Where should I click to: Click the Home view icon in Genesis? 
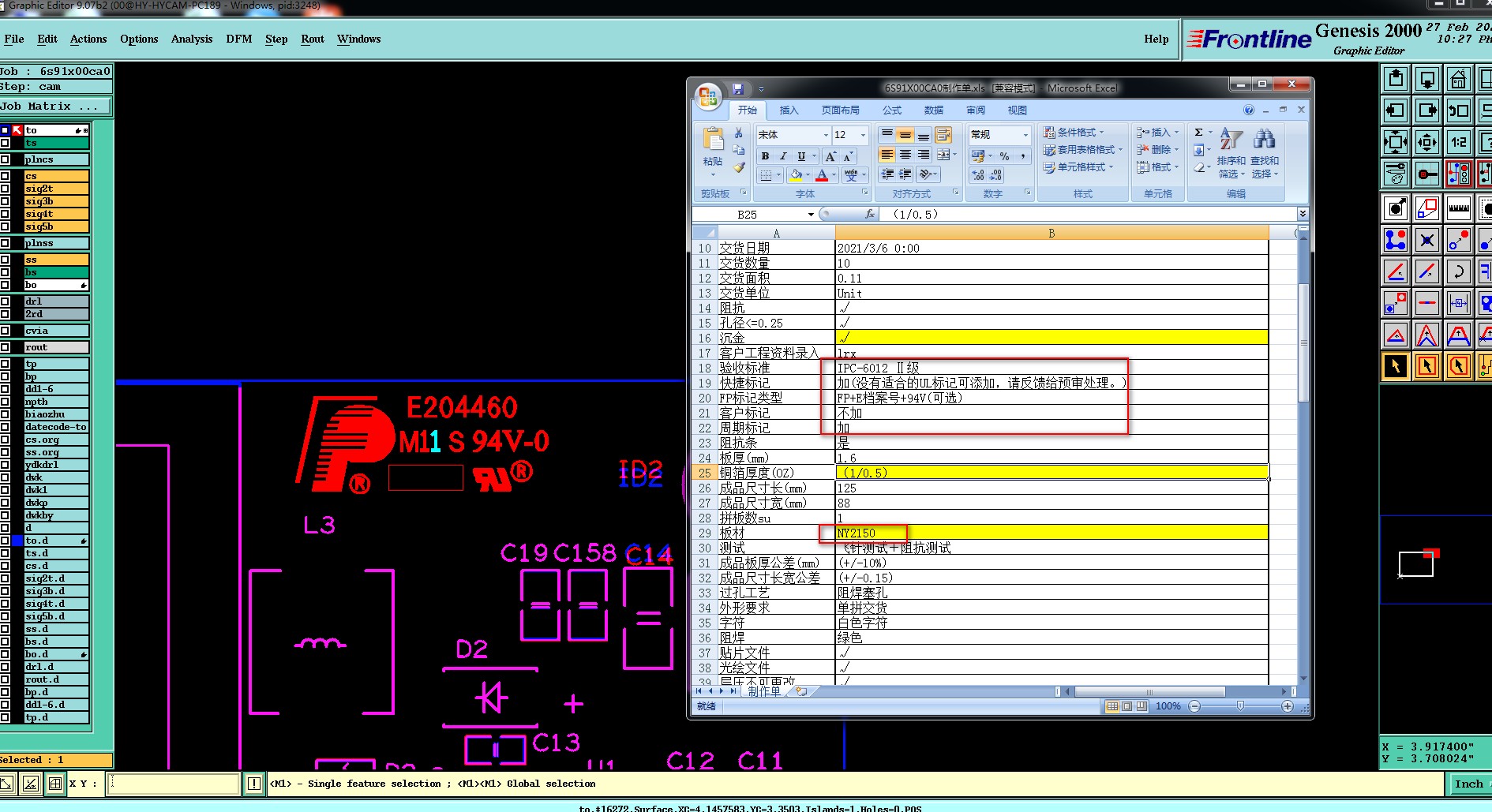click(x=1458, y=79)
